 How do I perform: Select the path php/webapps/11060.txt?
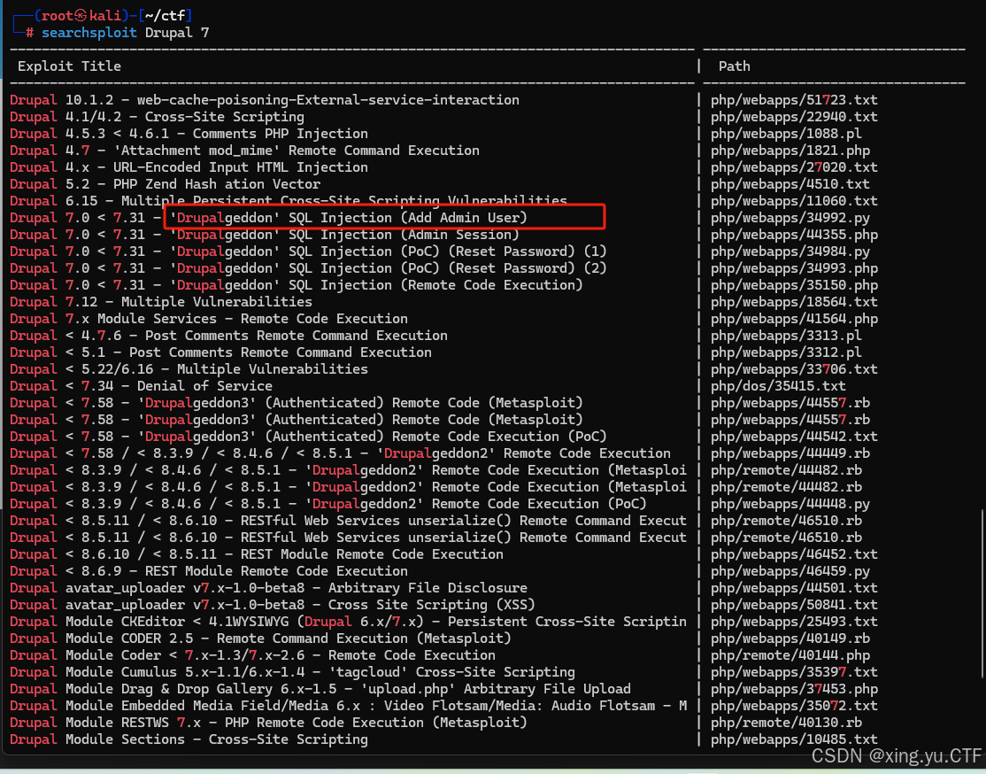(794, 201)
